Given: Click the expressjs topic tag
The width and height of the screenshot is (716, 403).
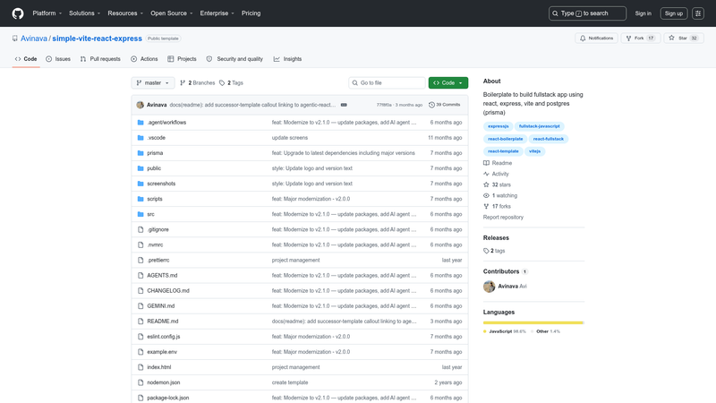Looking at the screenshot, I should (498, 126).
